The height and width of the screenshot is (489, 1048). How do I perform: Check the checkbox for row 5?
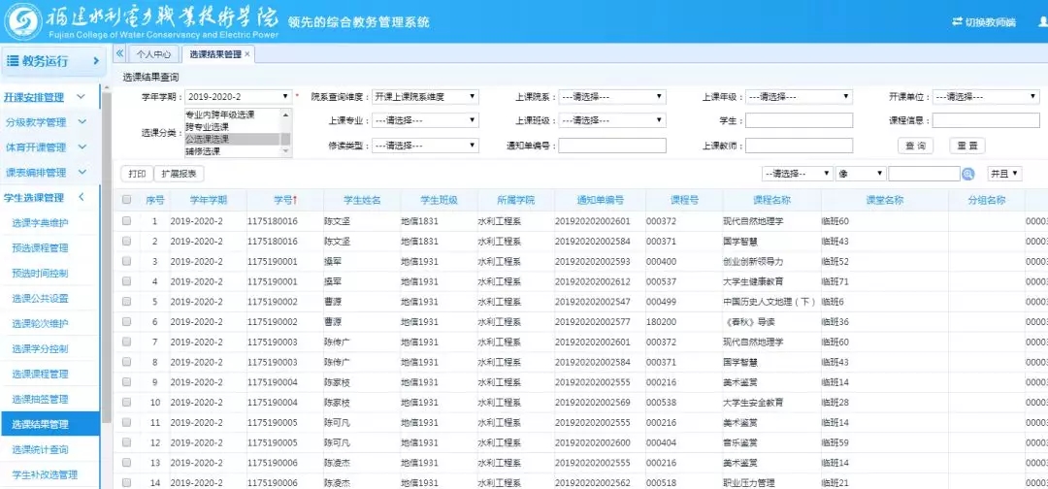(x=126, y=302)
